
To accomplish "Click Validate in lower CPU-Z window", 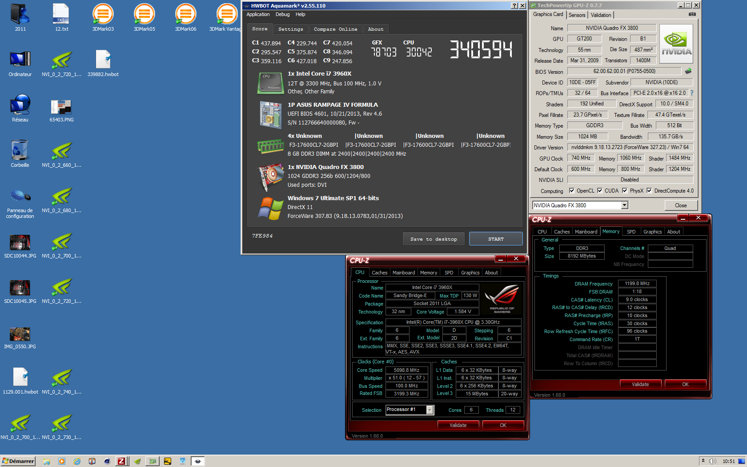I will [x=458, y=425].
